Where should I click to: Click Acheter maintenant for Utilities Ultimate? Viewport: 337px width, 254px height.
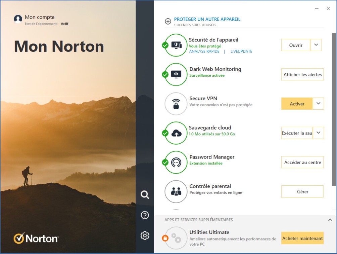point(302,238)
